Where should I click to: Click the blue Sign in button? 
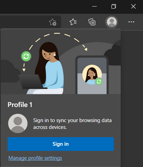[x=61, y=144]
